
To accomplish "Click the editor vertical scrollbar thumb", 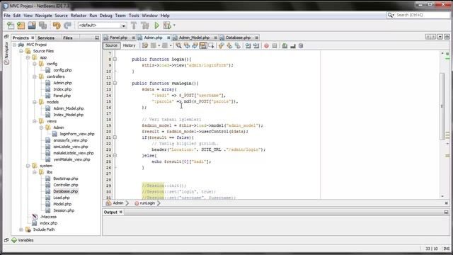I will click(x=442, y=106).
